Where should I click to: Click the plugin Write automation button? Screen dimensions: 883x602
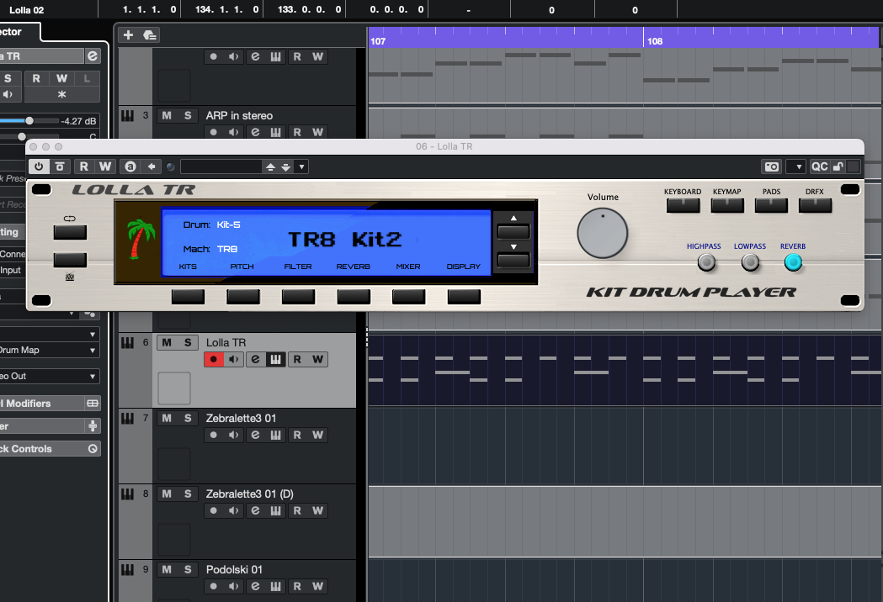[x=105, y=166]
